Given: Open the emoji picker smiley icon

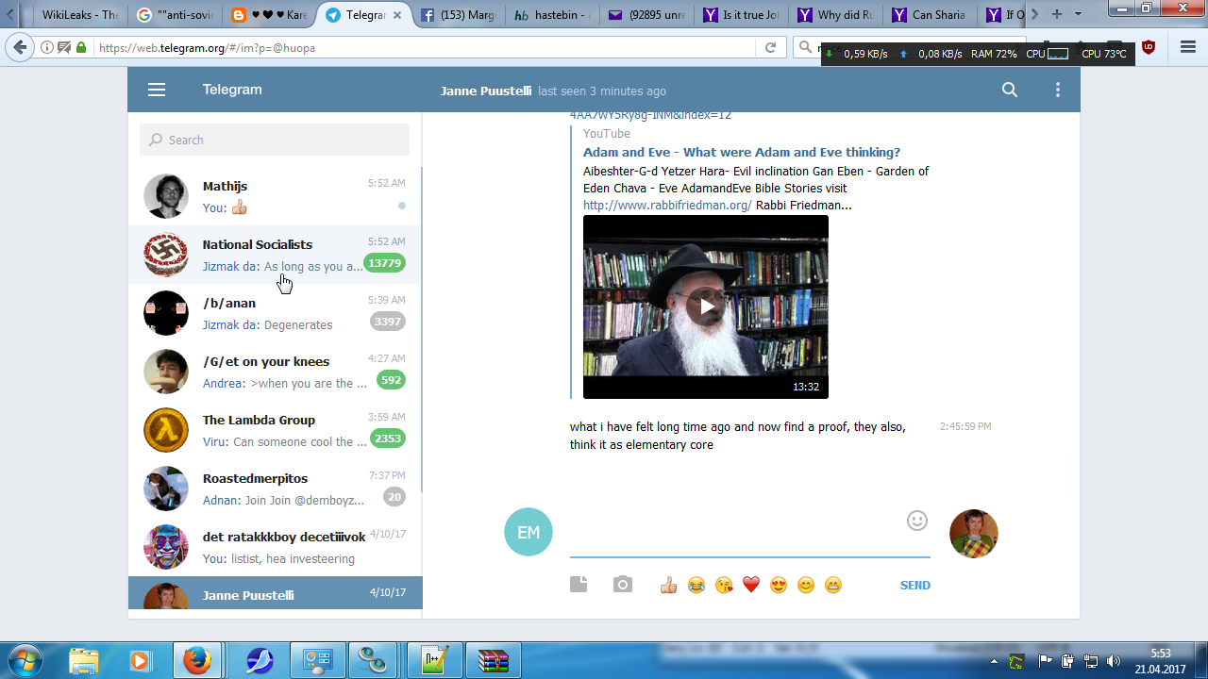Looking at the screenshot, I should 917,521.
